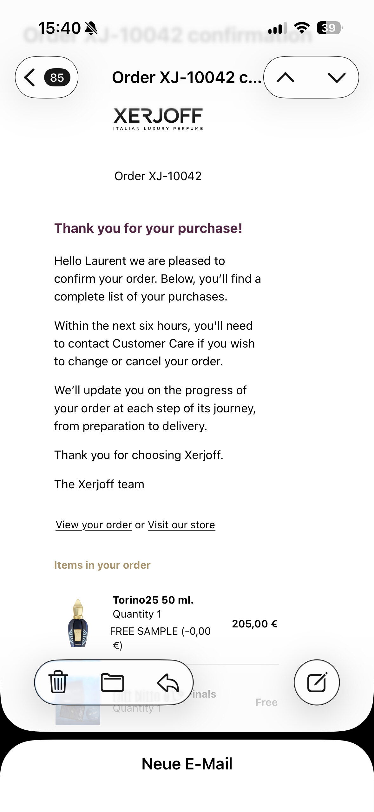374x812 pixels.
Task: Tap the Xerjoff logo image
Action: (158, 118)
